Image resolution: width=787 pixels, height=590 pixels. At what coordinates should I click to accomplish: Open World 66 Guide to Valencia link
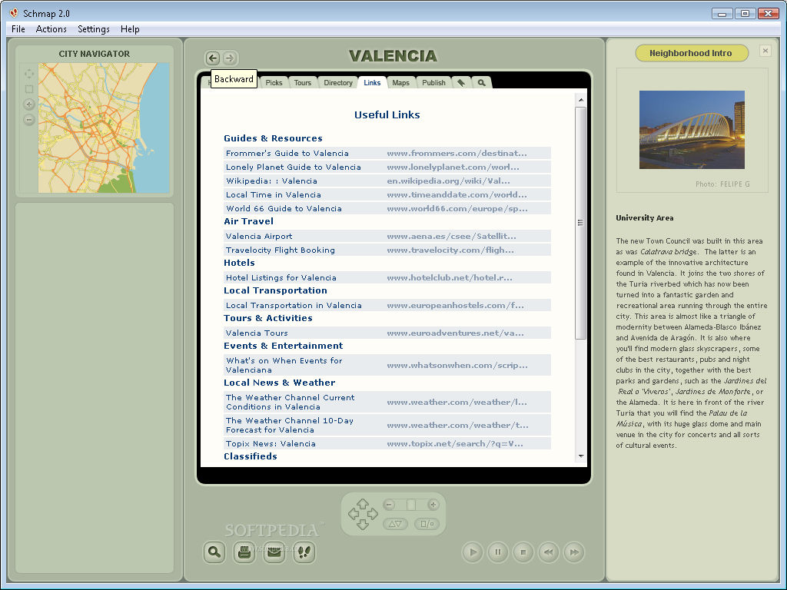284,208
